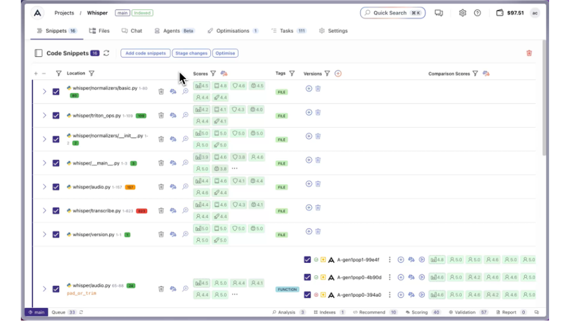Click the Add code snippets button
570x321 pixels.
click(x=146, y=53)
